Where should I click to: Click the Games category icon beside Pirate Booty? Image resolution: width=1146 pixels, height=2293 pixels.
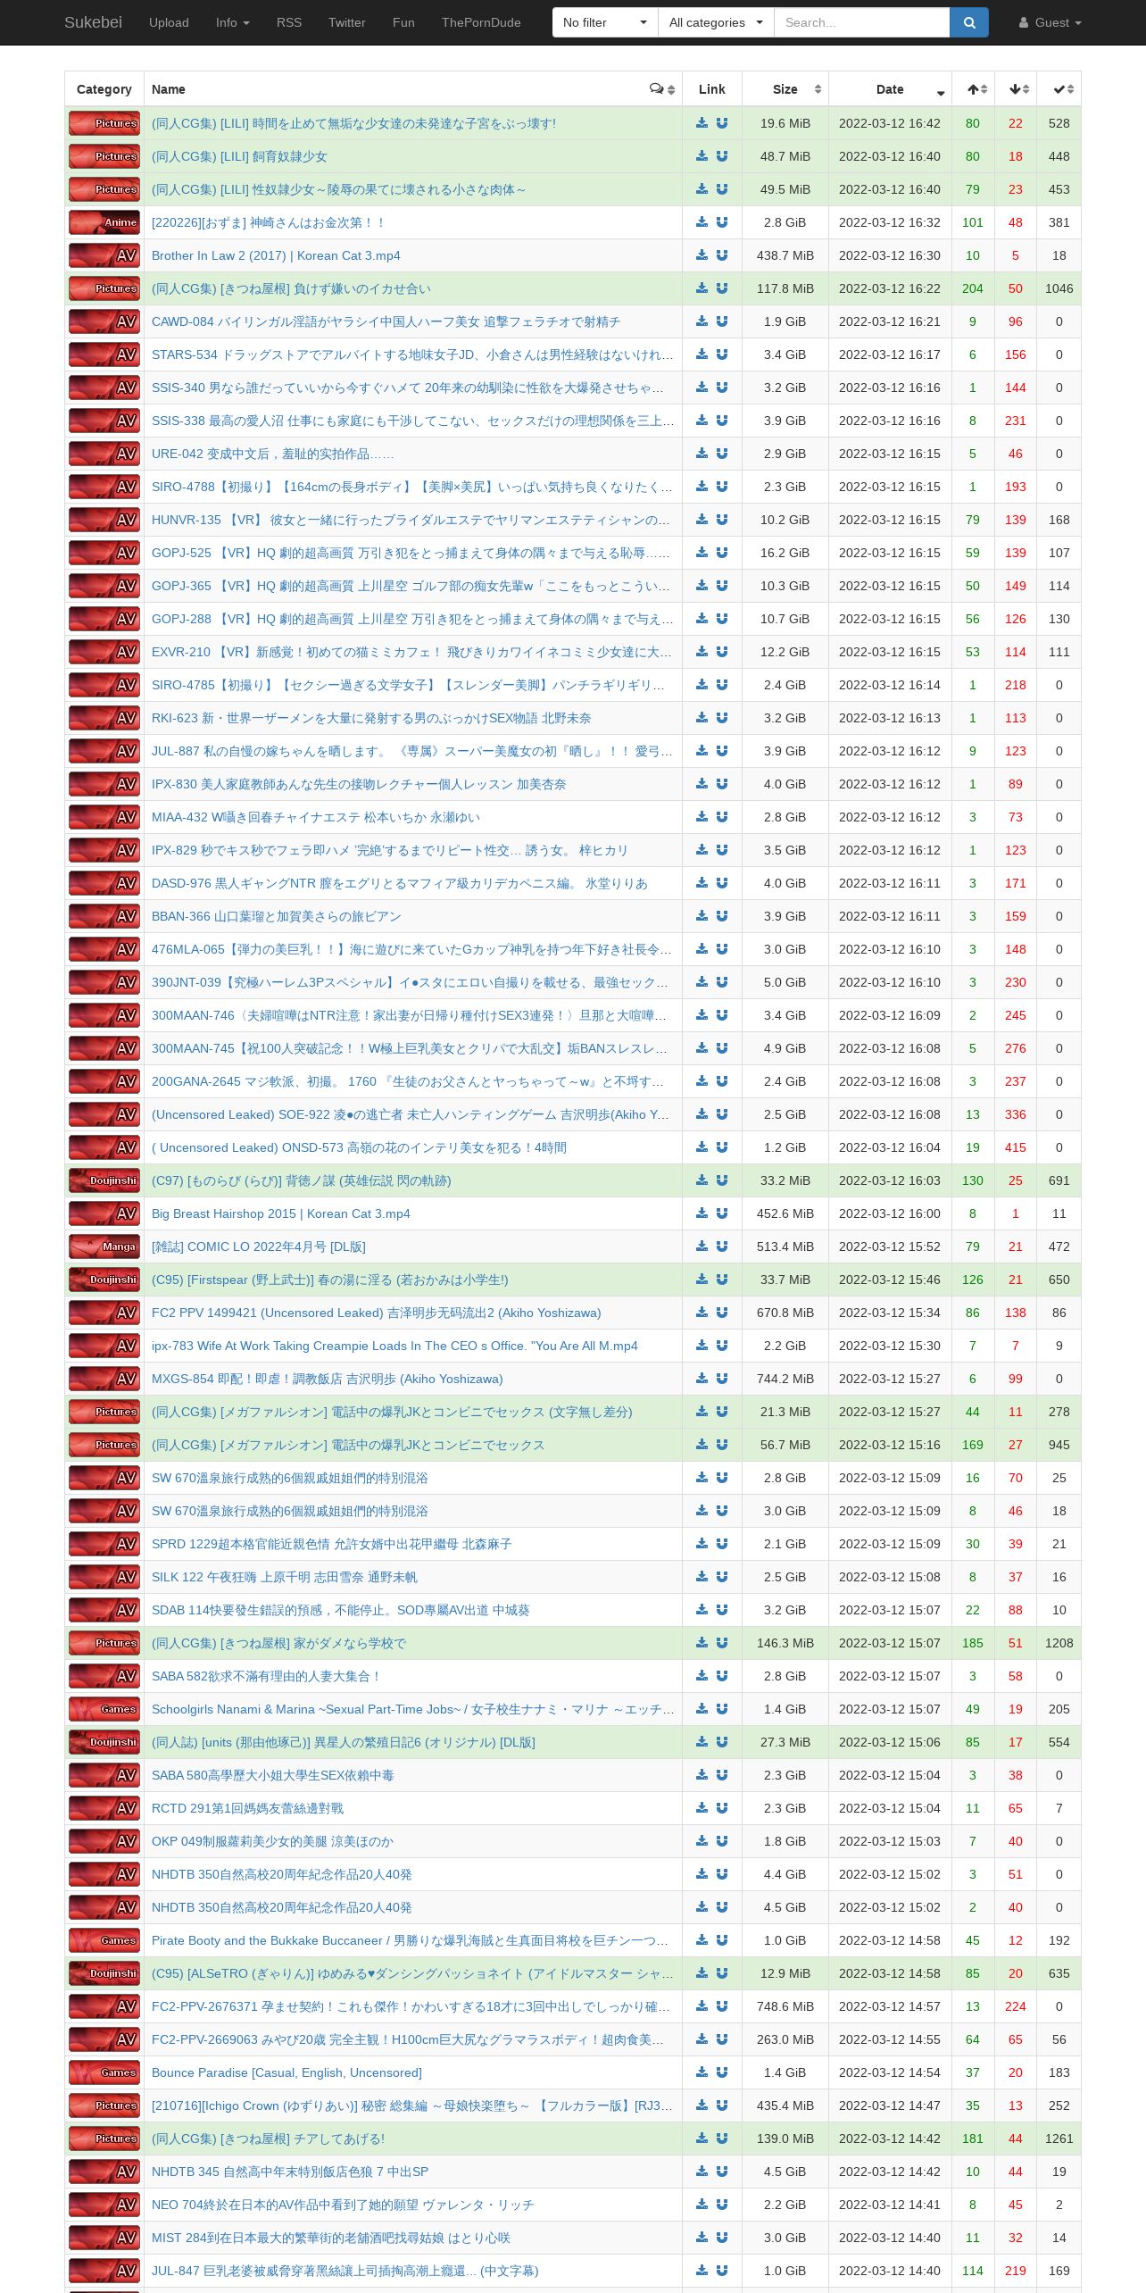(x=104, y=1940)
